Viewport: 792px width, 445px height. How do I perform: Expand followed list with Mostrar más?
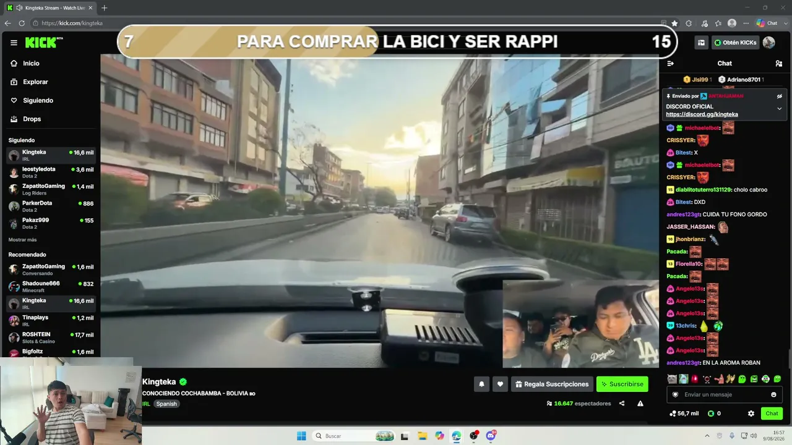tap(22, 240)
